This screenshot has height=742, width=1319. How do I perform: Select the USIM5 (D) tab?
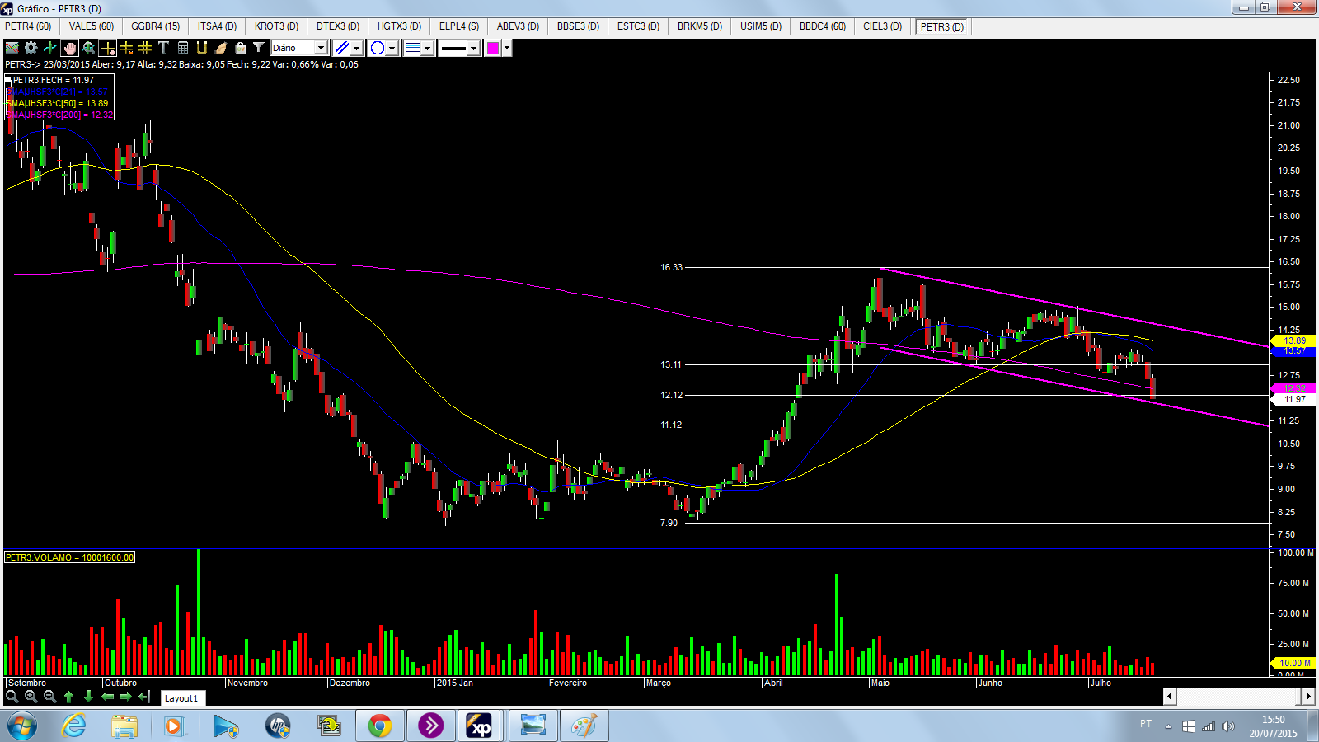click(761, 26)
